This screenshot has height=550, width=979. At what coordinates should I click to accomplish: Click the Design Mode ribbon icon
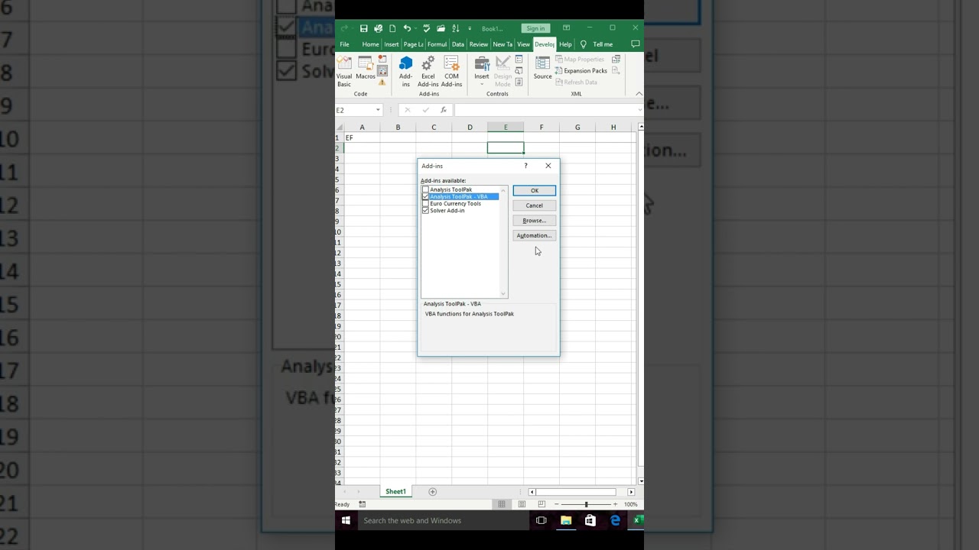[x=503, y=71]
